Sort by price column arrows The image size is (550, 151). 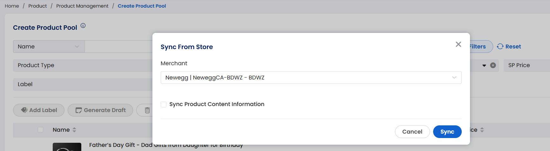(x=482, y=130)
